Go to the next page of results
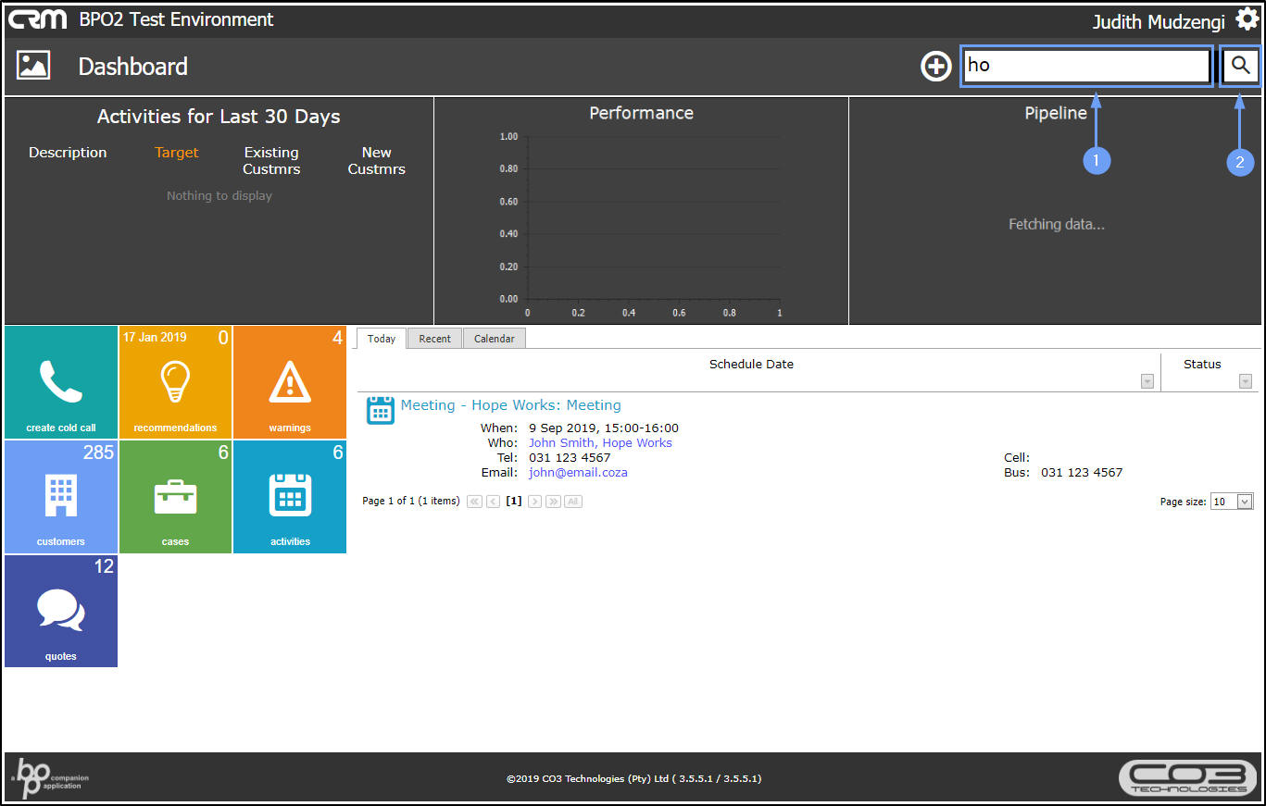 point(534,502)
